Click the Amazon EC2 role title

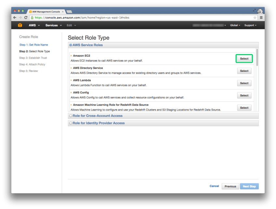pyautogui.click(x=81, y=56)
